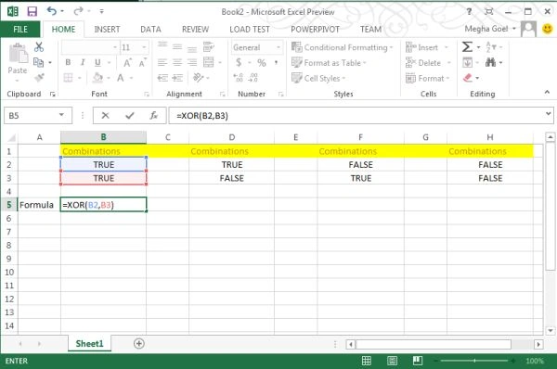Click Merge and Center icon
Viewport: 557px width, 369px height.
(209, 62)
